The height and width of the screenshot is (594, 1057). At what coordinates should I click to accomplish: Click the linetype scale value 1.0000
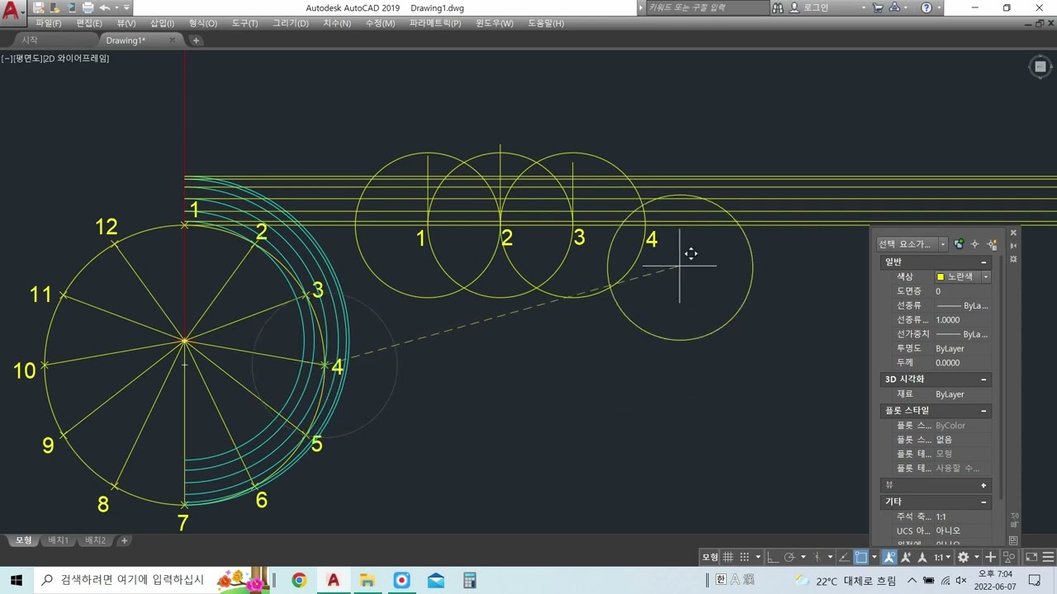(x=962, y=320)
